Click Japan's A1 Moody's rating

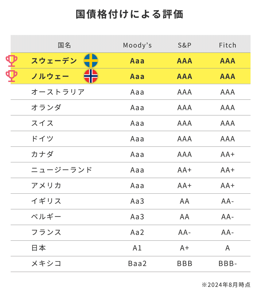[137, 248]
